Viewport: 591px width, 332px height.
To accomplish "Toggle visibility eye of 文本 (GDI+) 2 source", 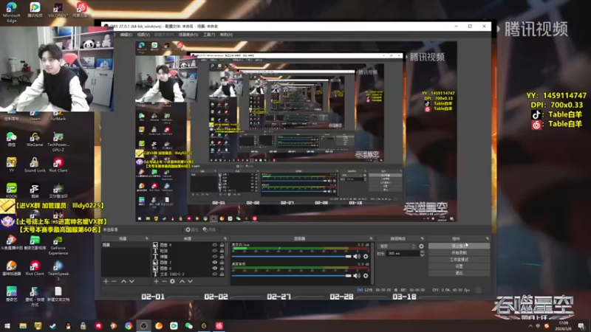I will tap(215, 274).
